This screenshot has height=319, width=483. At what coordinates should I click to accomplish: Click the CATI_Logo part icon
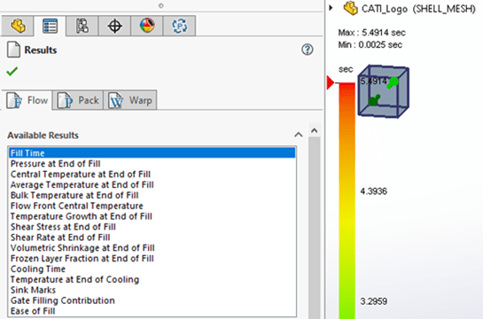350,8
